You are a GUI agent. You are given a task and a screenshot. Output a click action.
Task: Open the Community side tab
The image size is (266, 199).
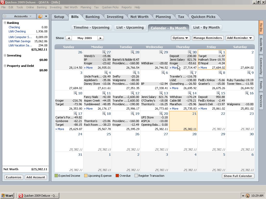click(261, 66)
